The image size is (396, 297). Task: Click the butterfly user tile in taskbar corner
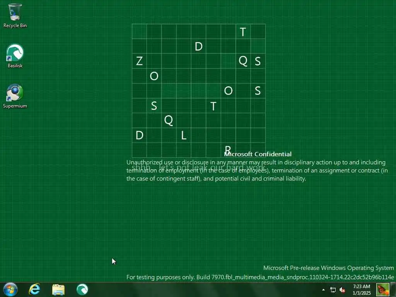click(382, 290)
